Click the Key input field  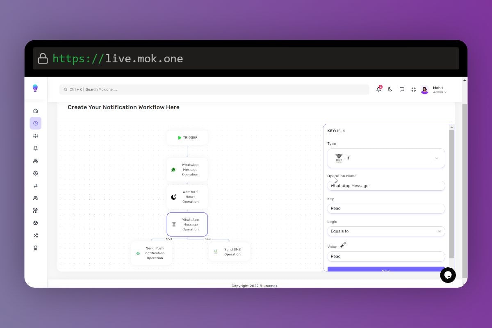point(386,208)
